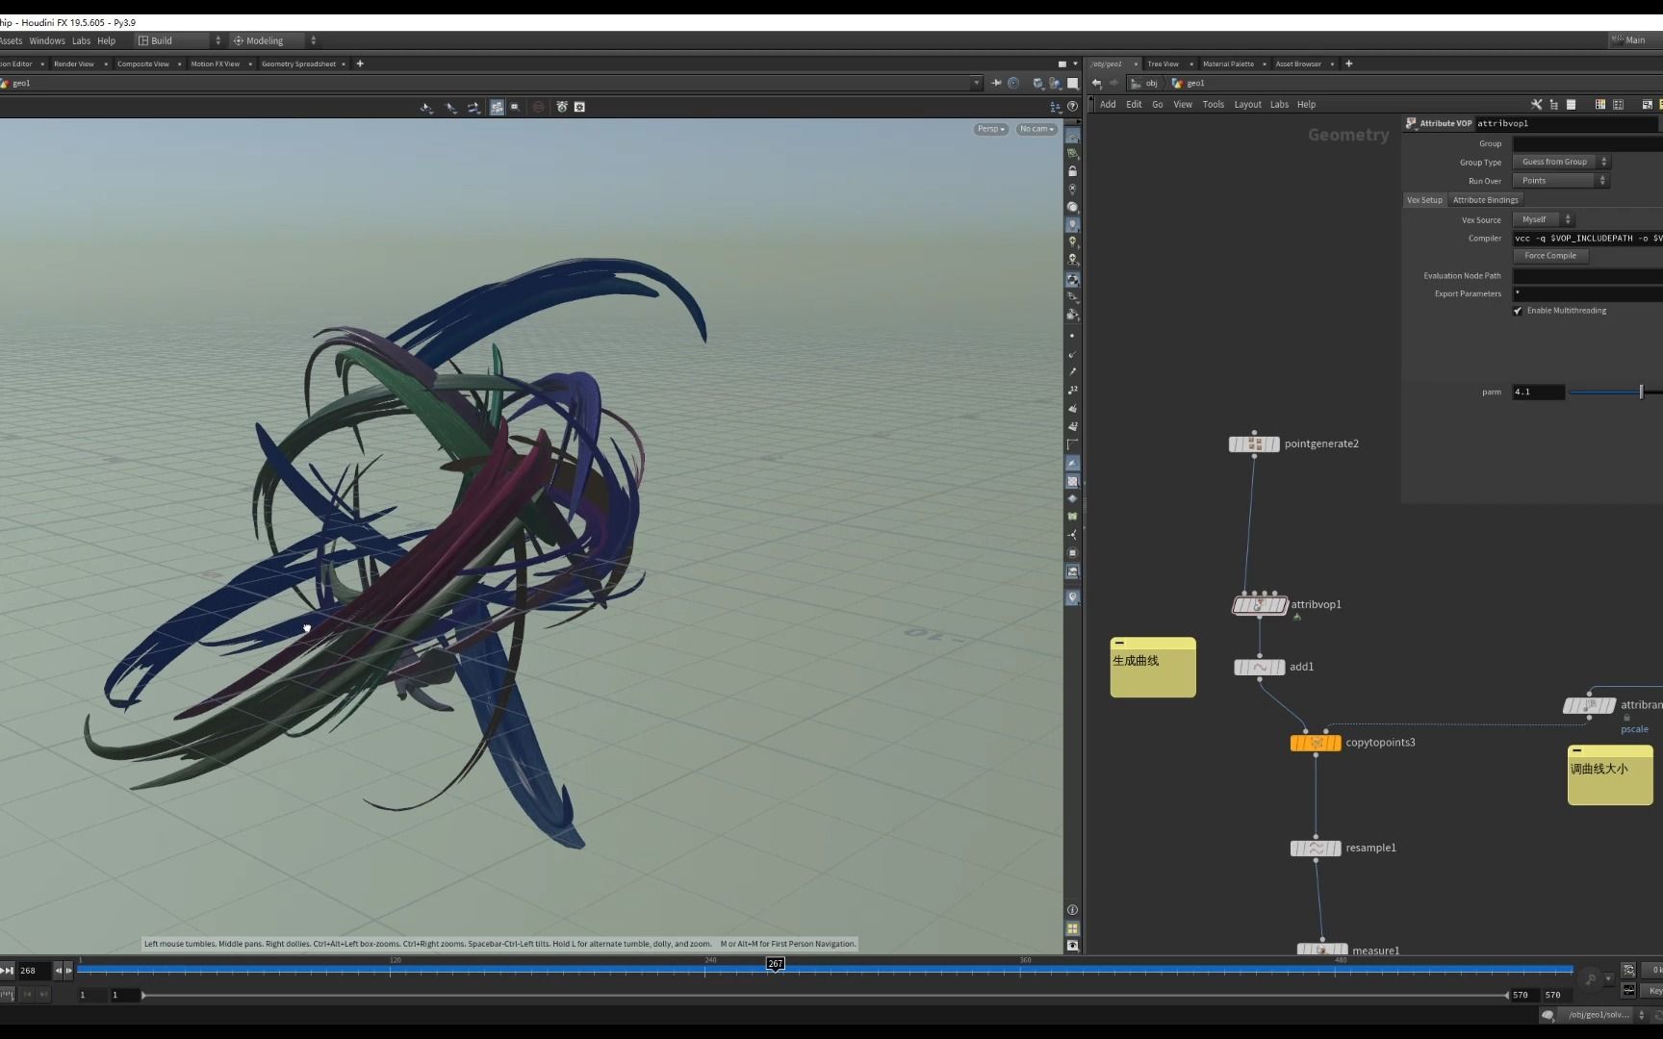The height and width of the screenshot is (1039, 1663).
Task: Switch to the Attribute Bindings tab
Action: tap(1485, 200)
